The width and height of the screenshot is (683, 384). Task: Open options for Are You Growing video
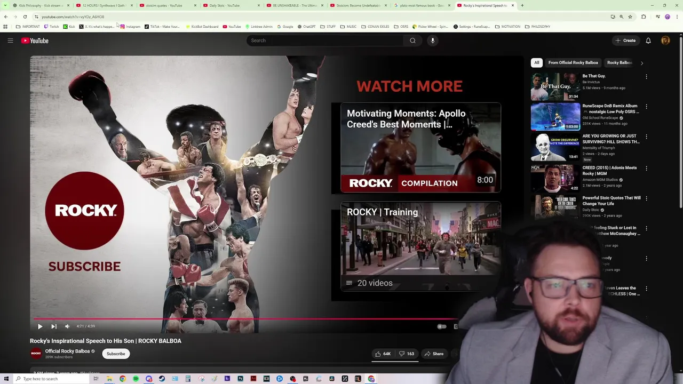coord(646,136)
